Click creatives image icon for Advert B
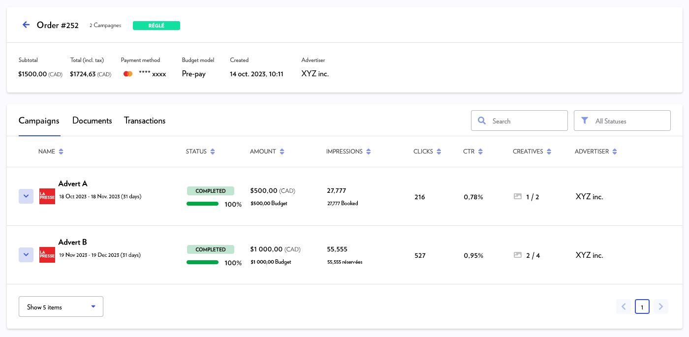Viewport: 689px width, 337px height. pyautogui.click(x=517, y=255)
